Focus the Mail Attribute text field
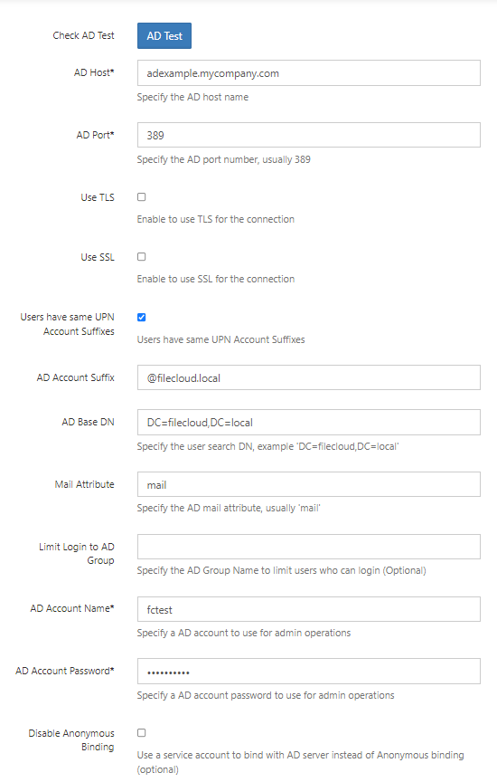This screenshot has height=782, width=497. [309, 484]
